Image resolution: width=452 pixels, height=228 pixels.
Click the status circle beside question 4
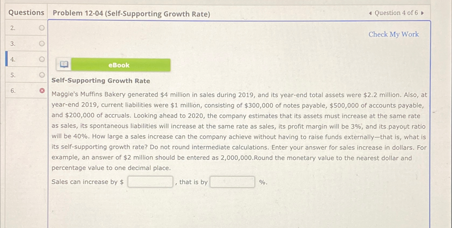click(41, 59)
